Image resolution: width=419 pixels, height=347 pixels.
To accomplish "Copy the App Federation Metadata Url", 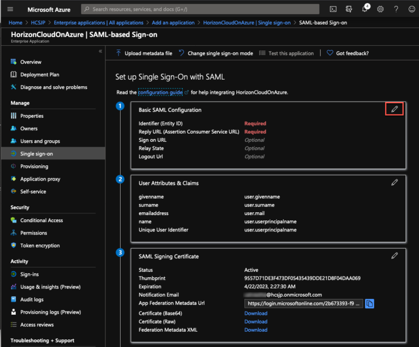I will click(x=369, y=303).
